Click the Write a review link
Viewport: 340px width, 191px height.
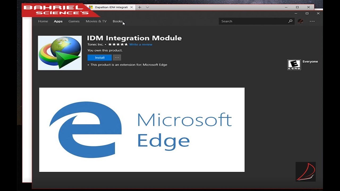(x=141, y=45)
